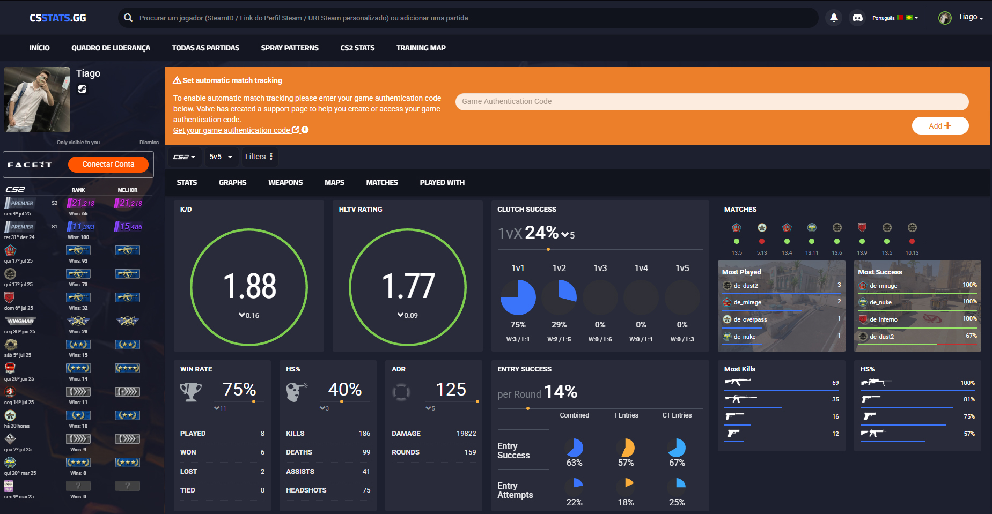Click the trophy icon in the Win Rate card
The image size is (992, 514).
[191, 392]
